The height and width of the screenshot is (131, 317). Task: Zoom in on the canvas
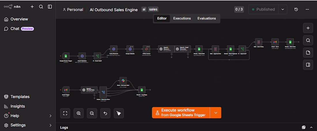click(79, 113)
